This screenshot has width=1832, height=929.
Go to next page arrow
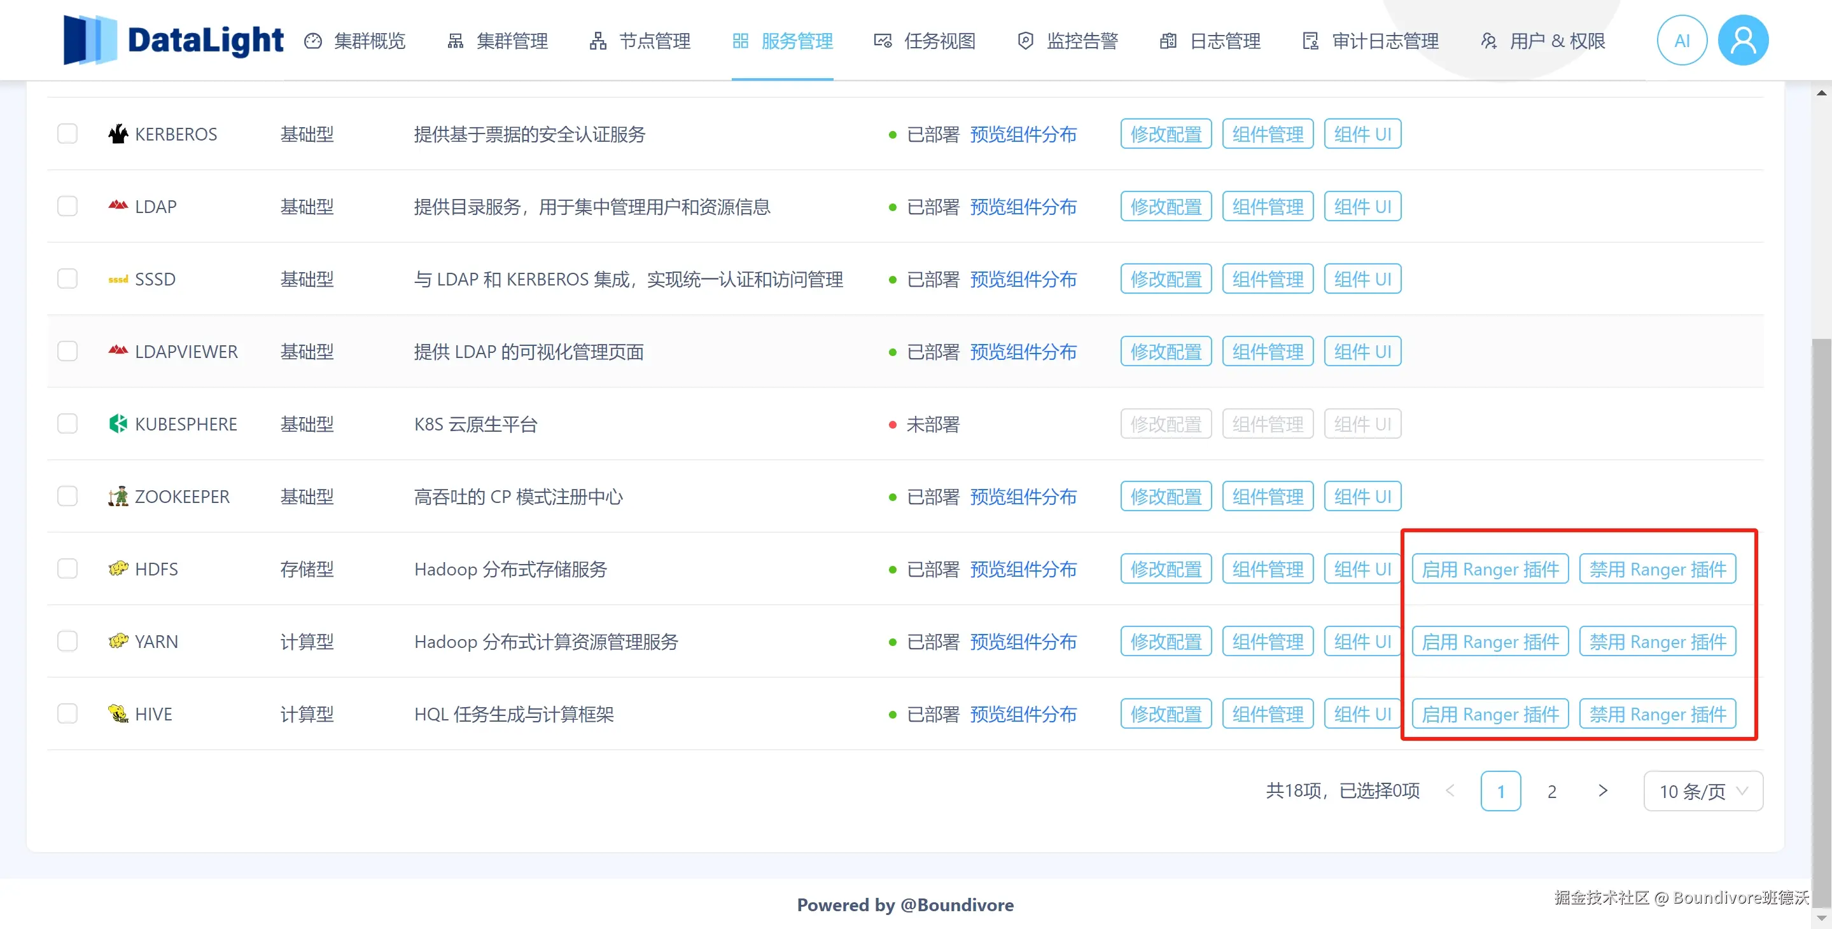1602,790
